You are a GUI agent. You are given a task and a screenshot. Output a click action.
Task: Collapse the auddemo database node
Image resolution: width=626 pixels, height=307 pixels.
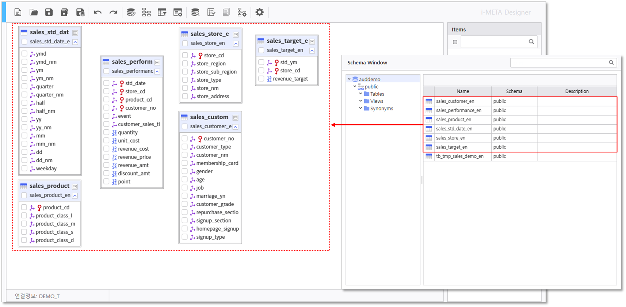[349, 79]
